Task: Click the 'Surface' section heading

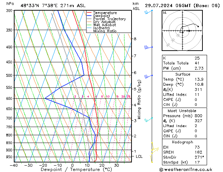Action: pos(183,74)
